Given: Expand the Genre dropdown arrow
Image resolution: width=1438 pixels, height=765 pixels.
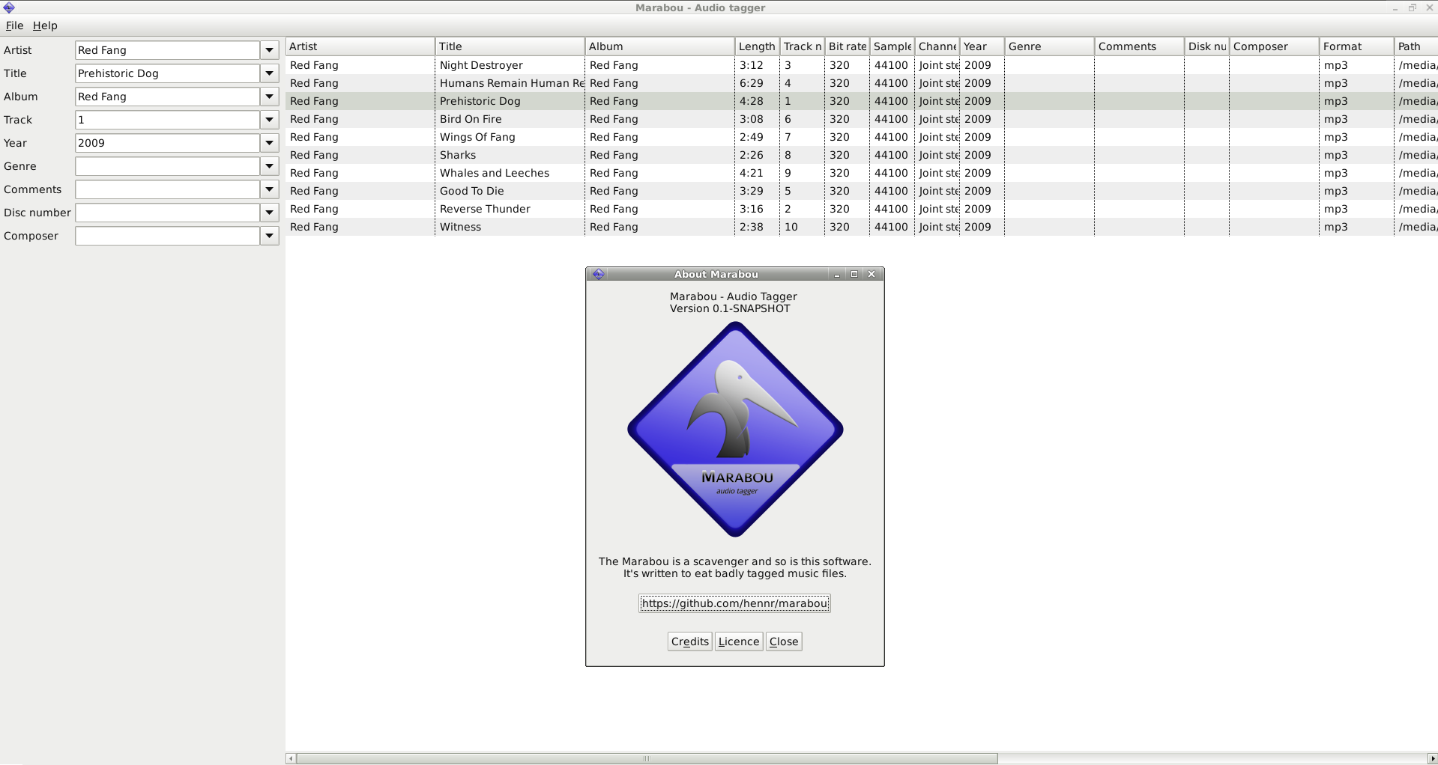Looking at the screenshot, I should (x=270, y=166).
